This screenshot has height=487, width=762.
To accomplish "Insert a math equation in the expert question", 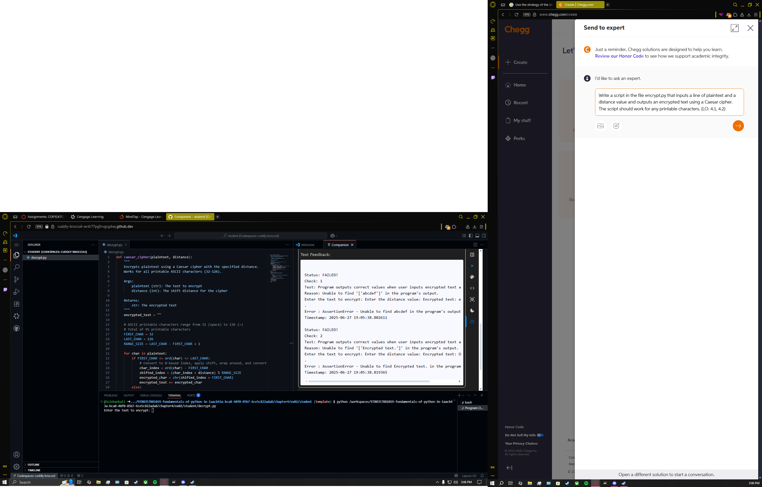I will [x=616, y=126].
